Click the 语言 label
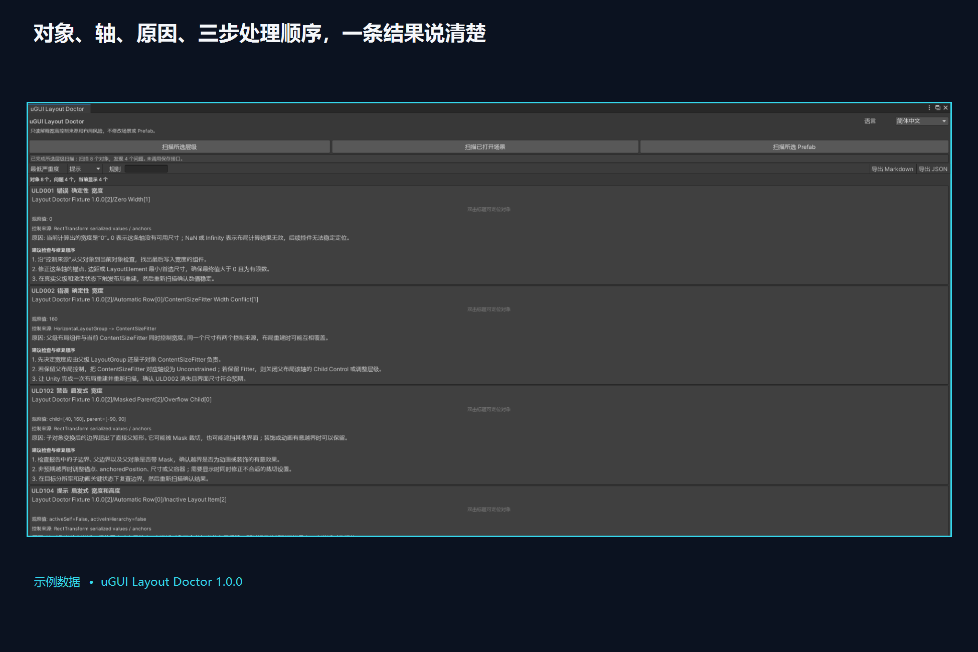The image size is (978, 652). coord(870,121)
